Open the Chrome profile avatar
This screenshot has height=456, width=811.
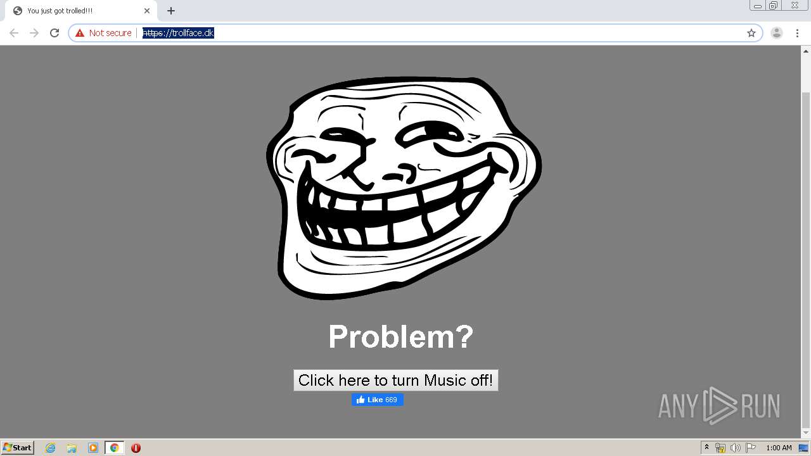[777, 33]
